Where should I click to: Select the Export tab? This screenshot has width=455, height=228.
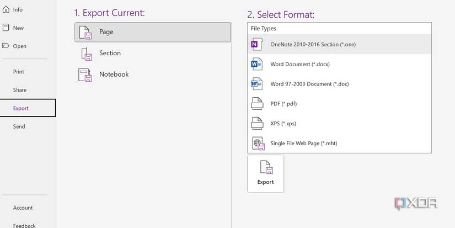(x=28, y=108)
